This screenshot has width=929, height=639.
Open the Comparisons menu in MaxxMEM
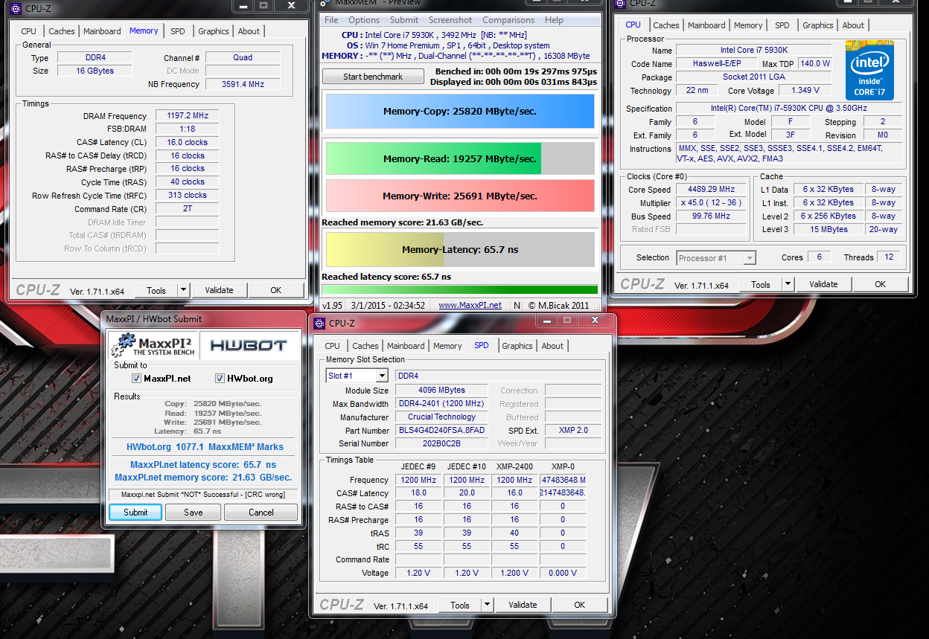coord(508,20)
